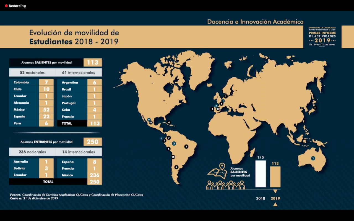This screenshot has width=354, height=221.
Task: Select the map marker 22 on Spain
Action: (218, 109)
